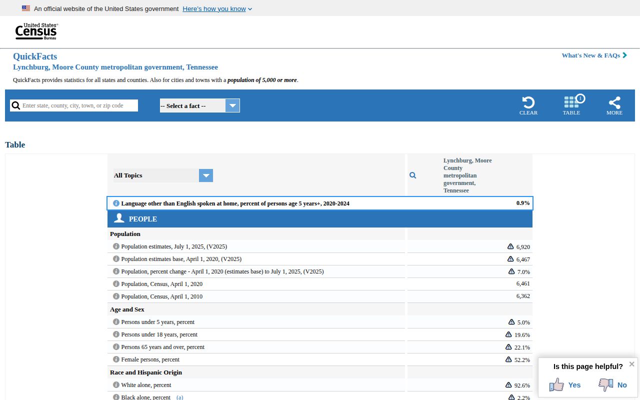
Task: Open the 'All Topics' dropdown
Action: click(163, 175)
